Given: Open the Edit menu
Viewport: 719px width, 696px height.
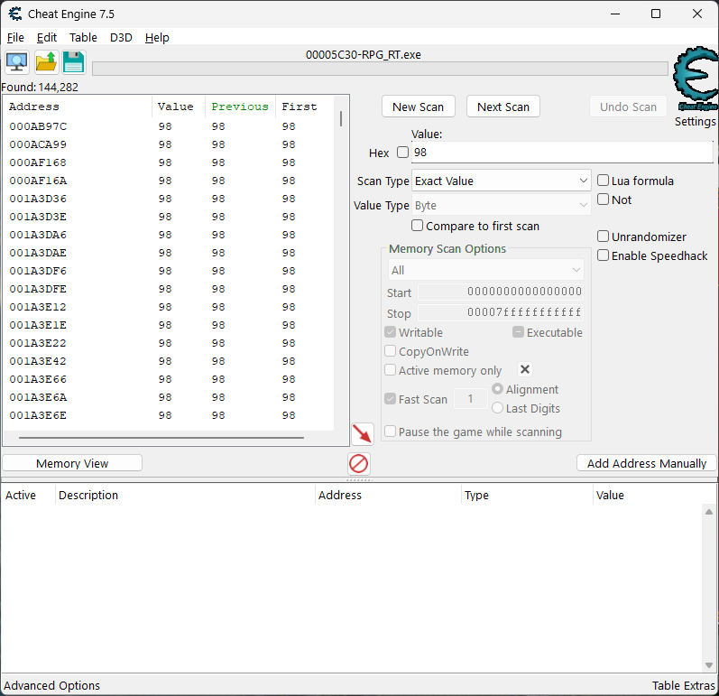Looking at the screenshot, I should (x=47, y=38).
